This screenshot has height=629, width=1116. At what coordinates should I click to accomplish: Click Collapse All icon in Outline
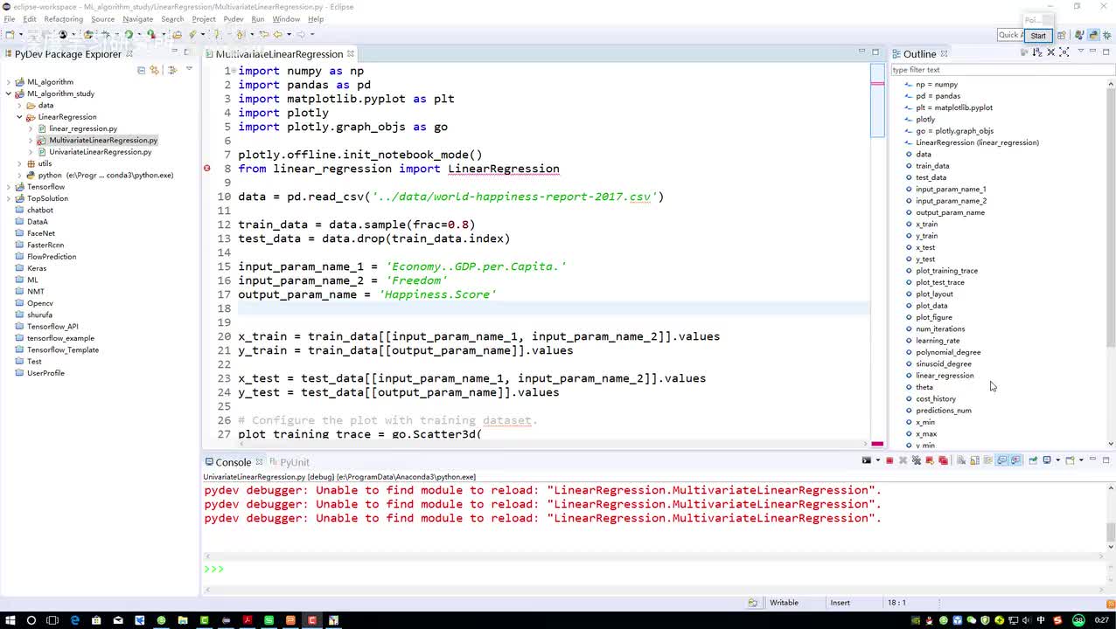1051,52
